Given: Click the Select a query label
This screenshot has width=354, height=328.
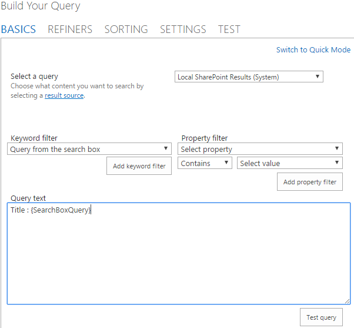Looking at the screenshot, I should pos(34,77).
